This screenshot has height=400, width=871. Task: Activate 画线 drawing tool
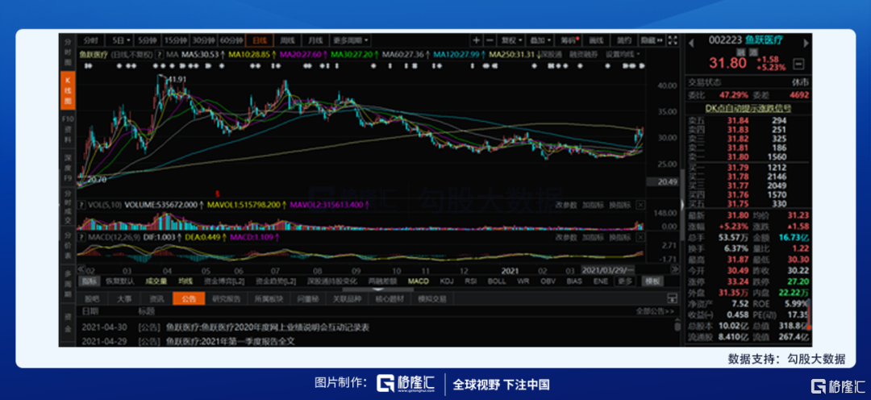596,40
